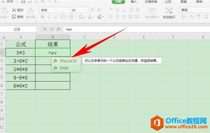
Task: Click the currency format icon
Action: [183, 17]
